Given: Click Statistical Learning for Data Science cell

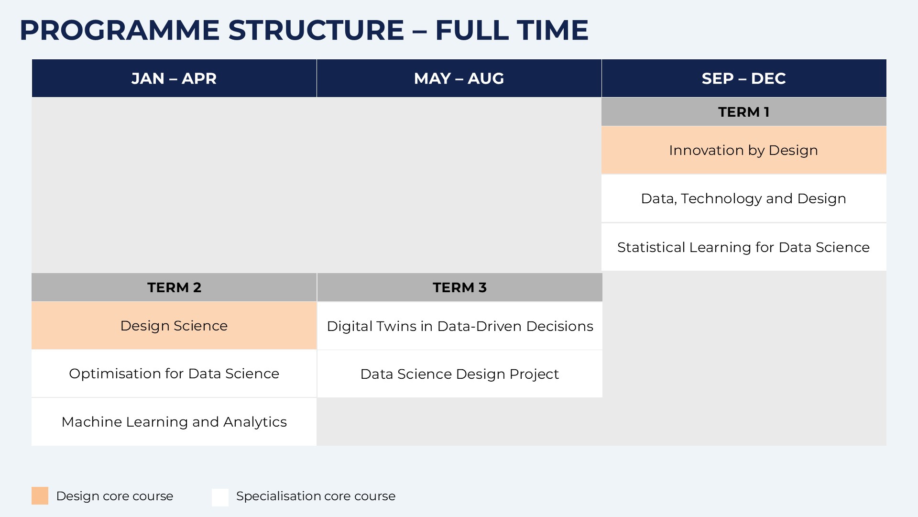Looking at the screenshot, I should click(743, 247).
